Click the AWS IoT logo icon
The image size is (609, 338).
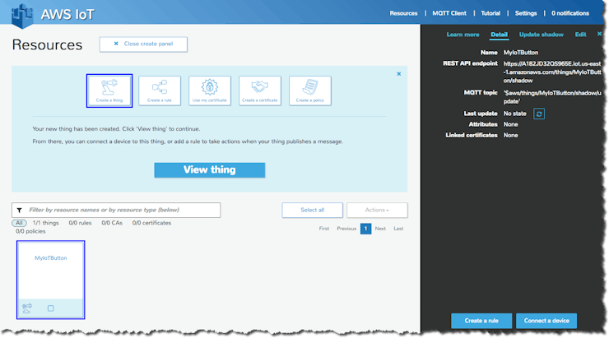(22, 16)
